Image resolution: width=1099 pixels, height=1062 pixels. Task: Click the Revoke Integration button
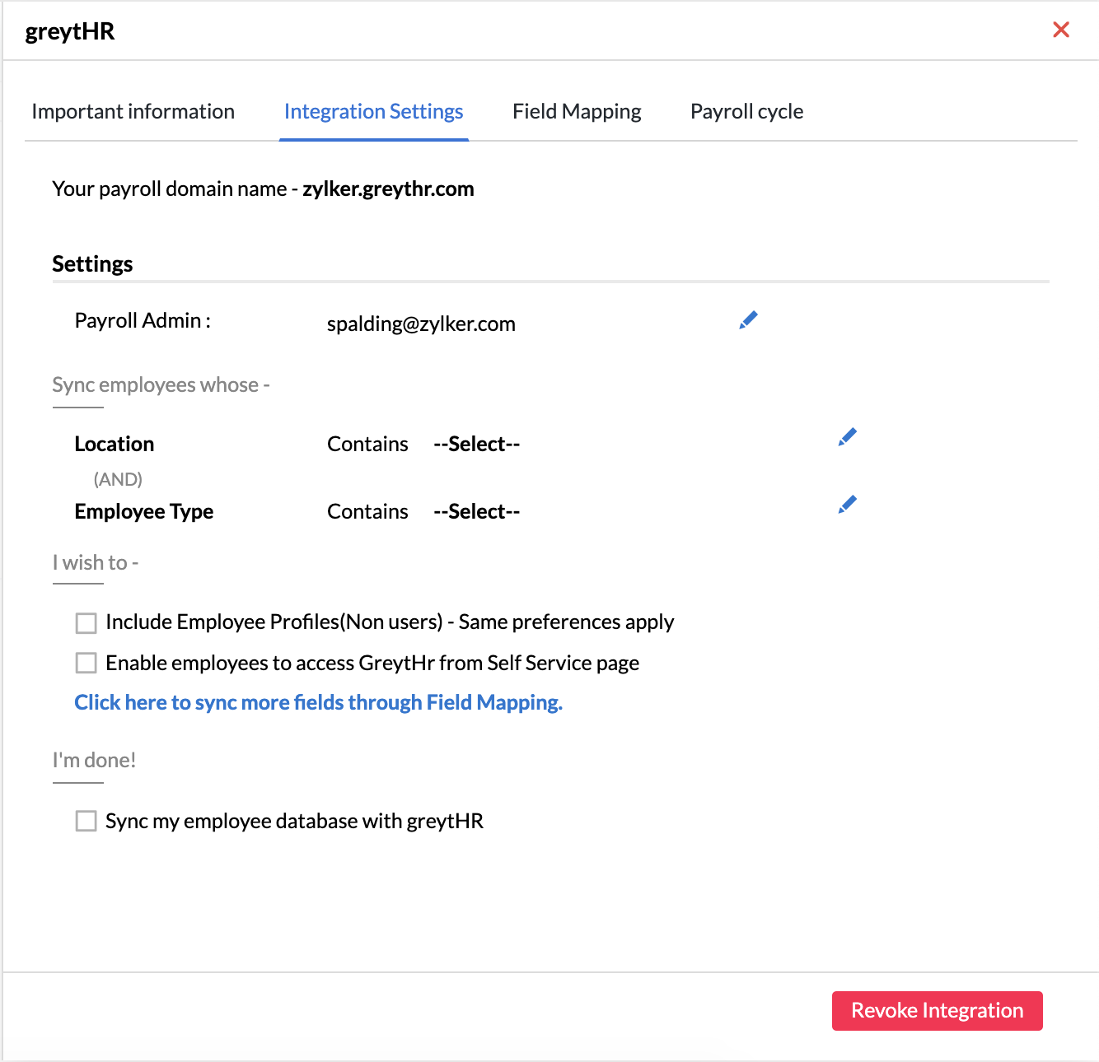(937, 1011)
